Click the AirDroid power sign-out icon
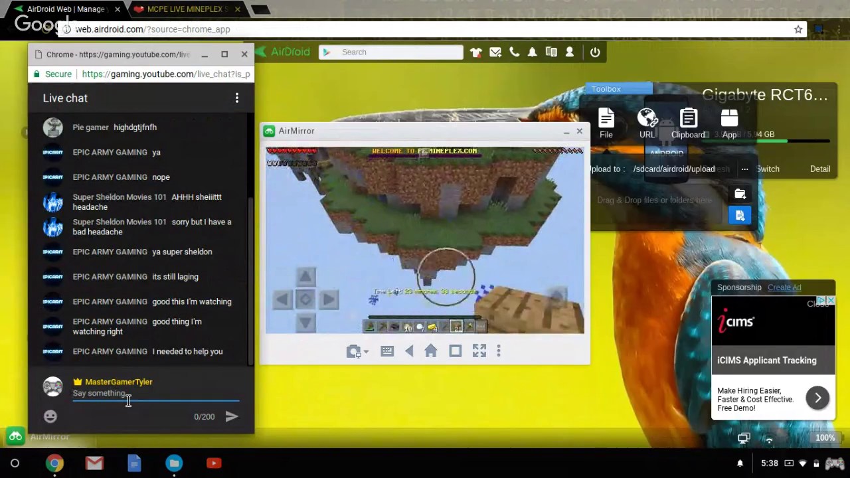The width and height of the screenshot is (850, 478). click(x=595, y=52)
